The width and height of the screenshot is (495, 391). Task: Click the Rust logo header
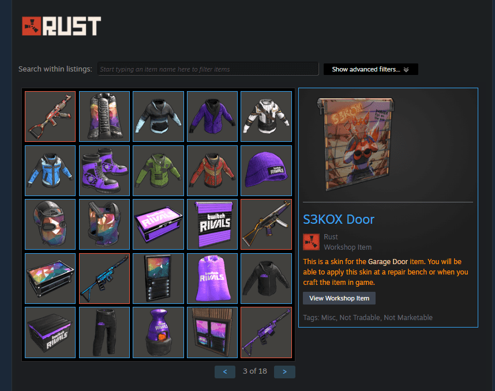pos(62,26)
